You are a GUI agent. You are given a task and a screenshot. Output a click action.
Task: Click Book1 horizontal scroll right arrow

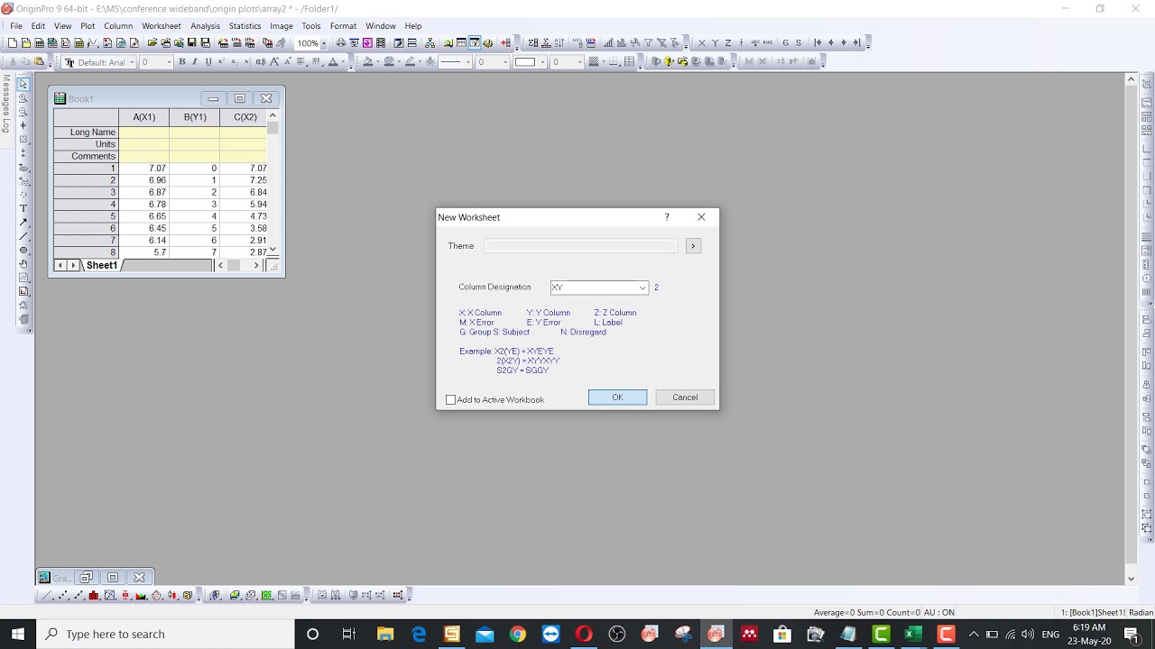[x=256, y=265]
